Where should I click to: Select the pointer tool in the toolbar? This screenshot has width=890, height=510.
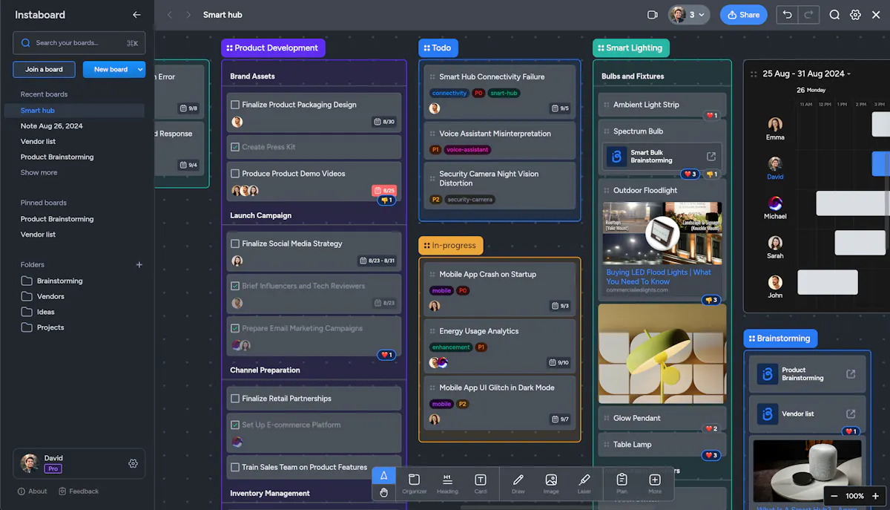pos(383,476)
